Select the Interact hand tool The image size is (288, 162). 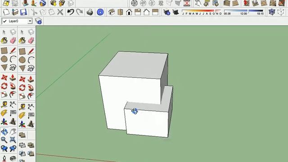tap(198, 3)
